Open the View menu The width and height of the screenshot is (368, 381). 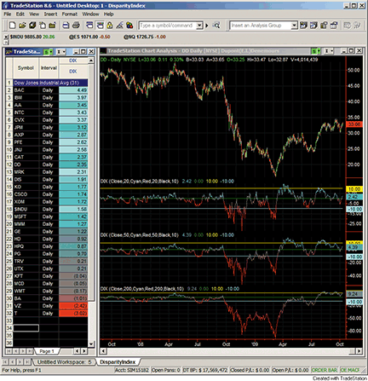tap(34, 14)
